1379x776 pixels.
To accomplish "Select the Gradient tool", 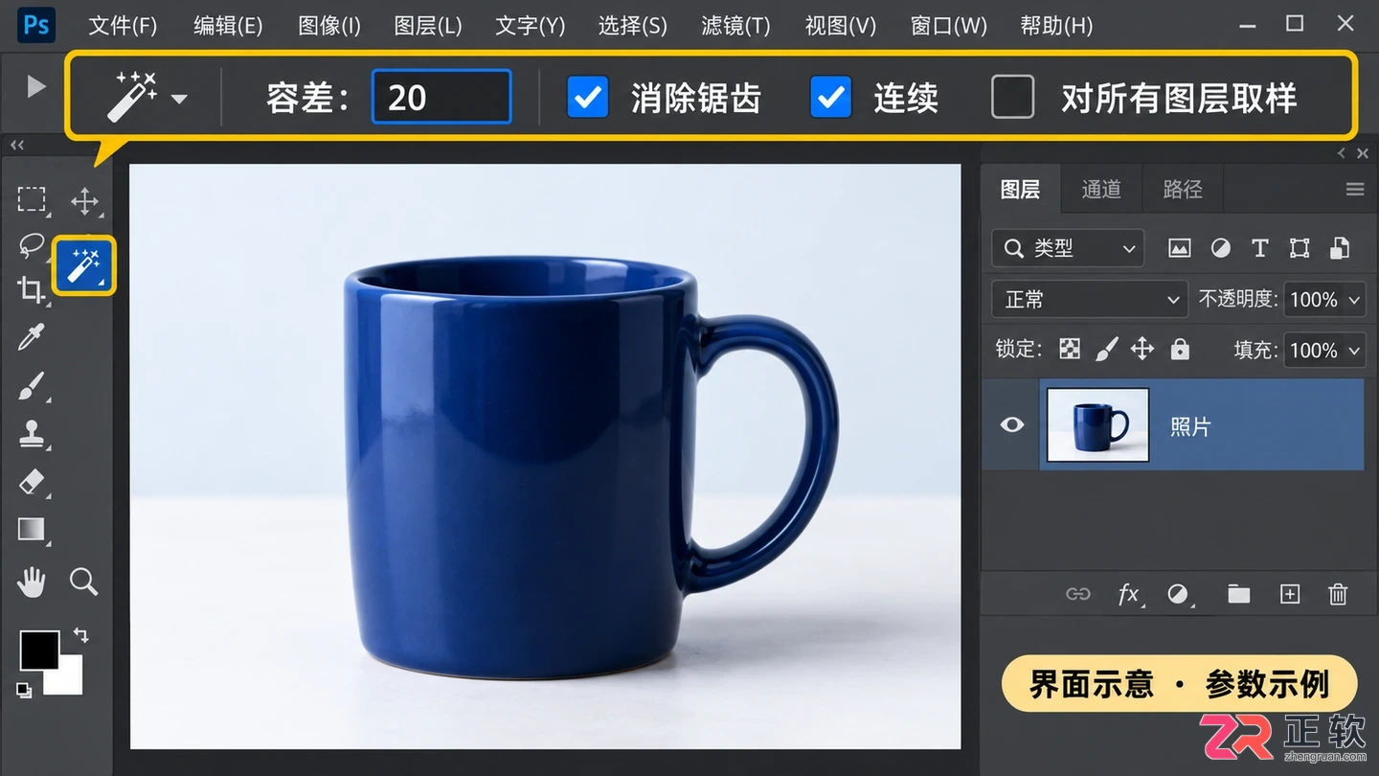I will tap(32, 530).
